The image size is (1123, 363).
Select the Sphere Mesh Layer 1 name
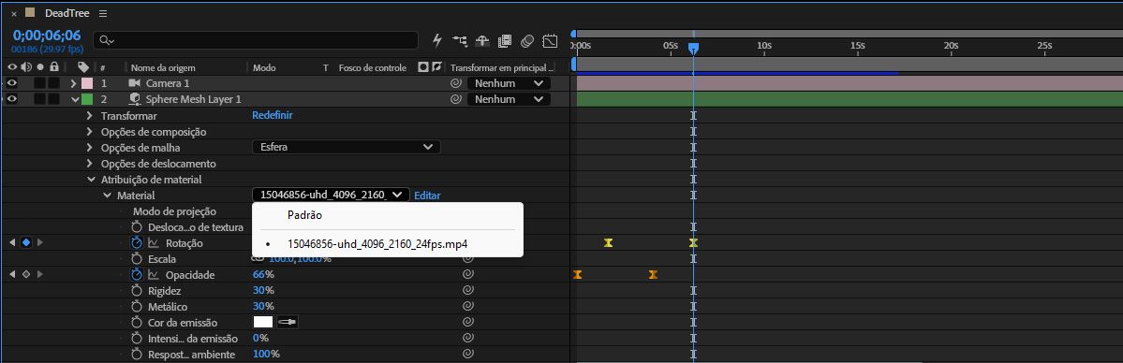tap(193, 99)
